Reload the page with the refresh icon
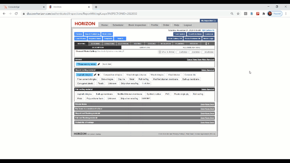290x163 pixels. point(16,13)
